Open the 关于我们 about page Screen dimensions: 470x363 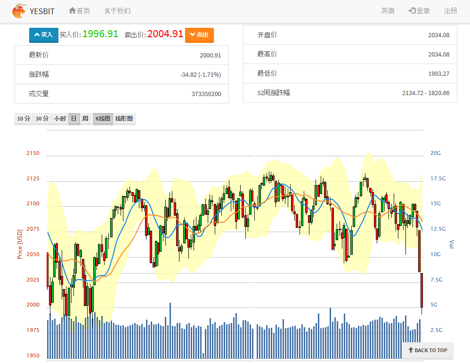click(x=117, y=11)
